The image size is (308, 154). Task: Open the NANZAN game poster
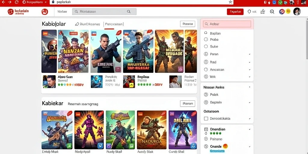[x=73, y=51]
